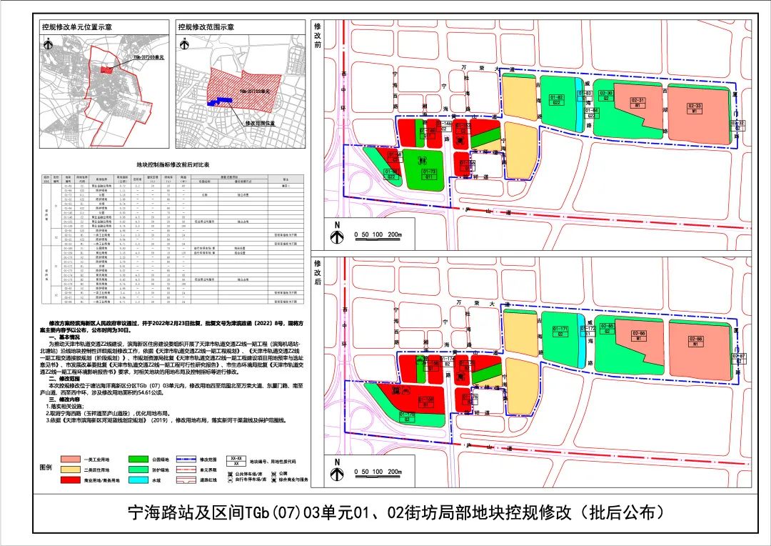
Task: Click the park symbol in block 01-73 of 修改前 map
Action: tap(421, 160)
